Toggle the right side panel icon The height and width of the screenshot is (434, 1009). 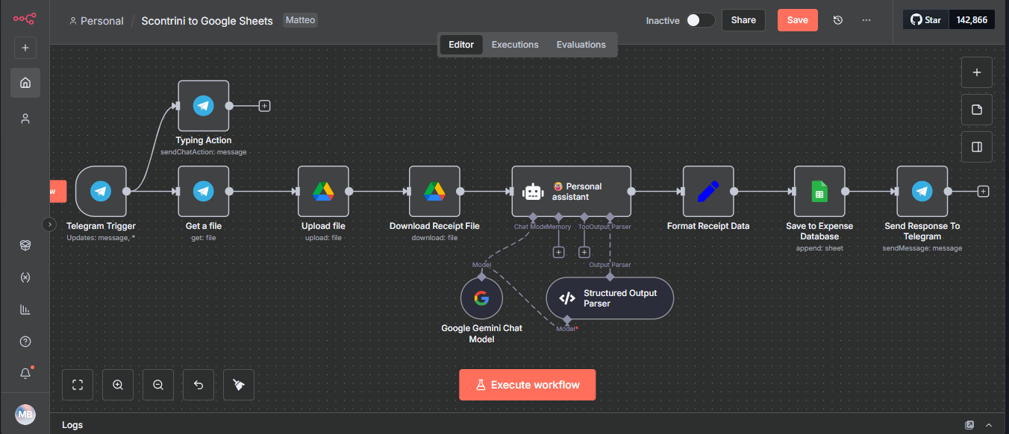coord(976,147)
